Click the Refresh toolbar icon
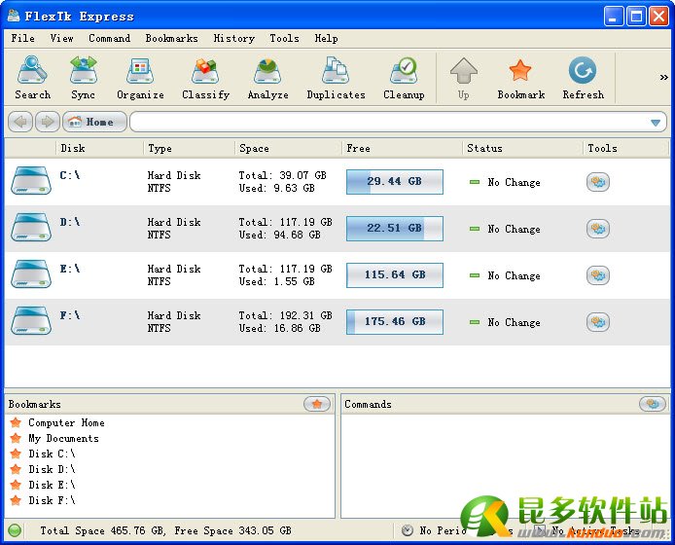 pos(583,77)
